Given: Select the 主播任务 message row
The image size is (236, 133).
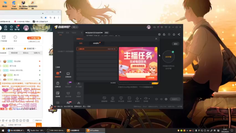Looking at the screenshot, I should (x=97, y=49).
